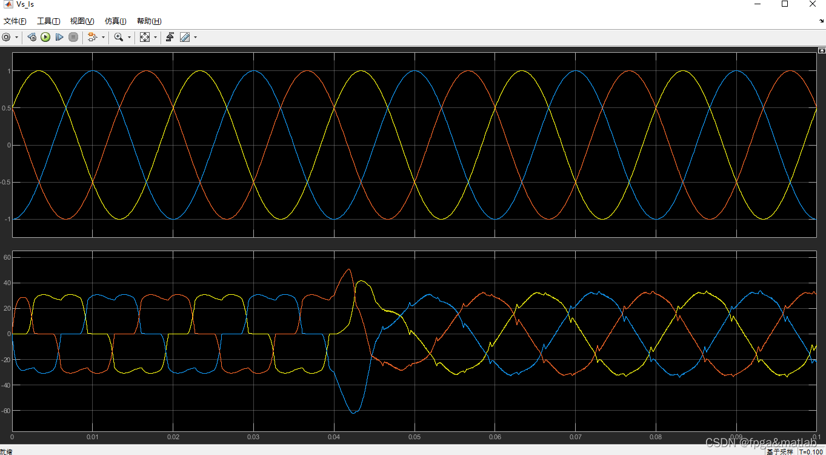This screenshot has width=826, height=455.
Task: Expand the zoom tool dropdown arrow
Action: (130, 38)
